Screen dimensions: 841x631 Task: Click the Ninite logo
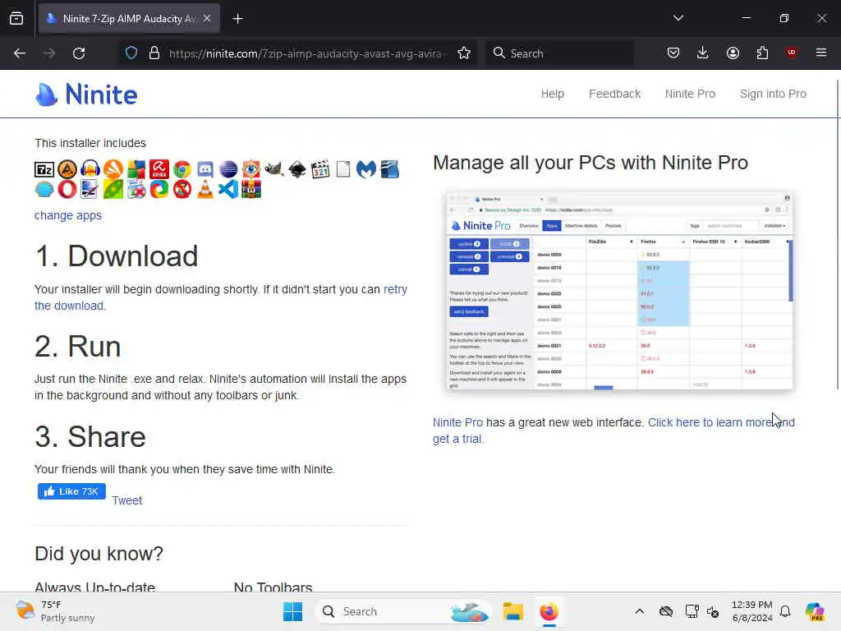[x=85, y=94]
